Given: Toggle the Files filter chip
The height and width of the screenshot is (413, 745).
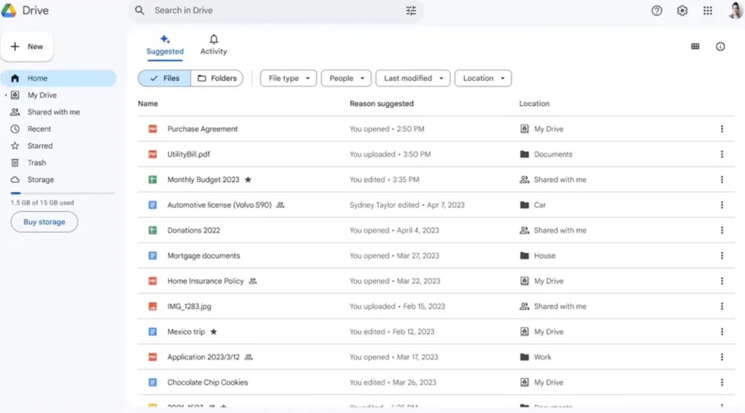Looking at the screenshot, I should [164, 78].
